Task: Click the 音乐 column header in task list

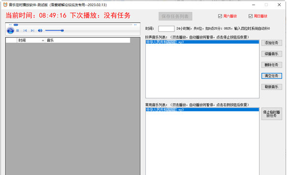Action: (x=88, y=40)
